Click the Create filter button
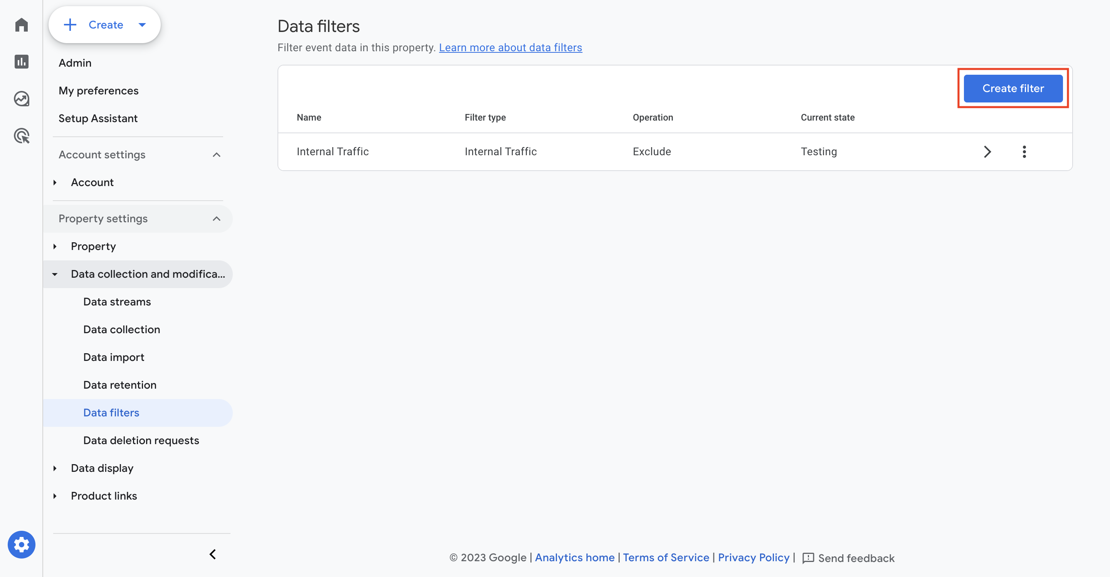Screen dimensions: 1110x577 coord(1013,88)
